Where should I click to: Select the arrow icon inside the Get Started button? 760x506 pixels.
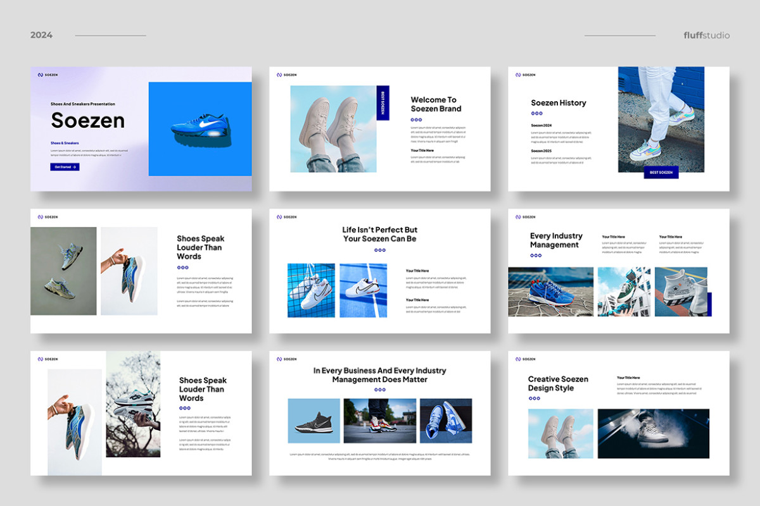click(75, 166)
